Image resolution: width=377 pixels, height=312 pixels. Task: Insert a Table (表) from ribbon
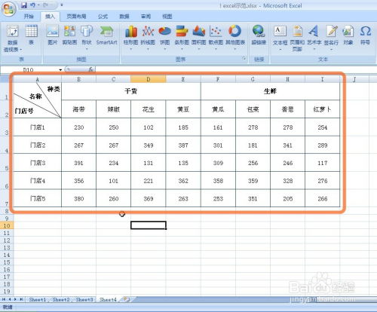(32, 35)
